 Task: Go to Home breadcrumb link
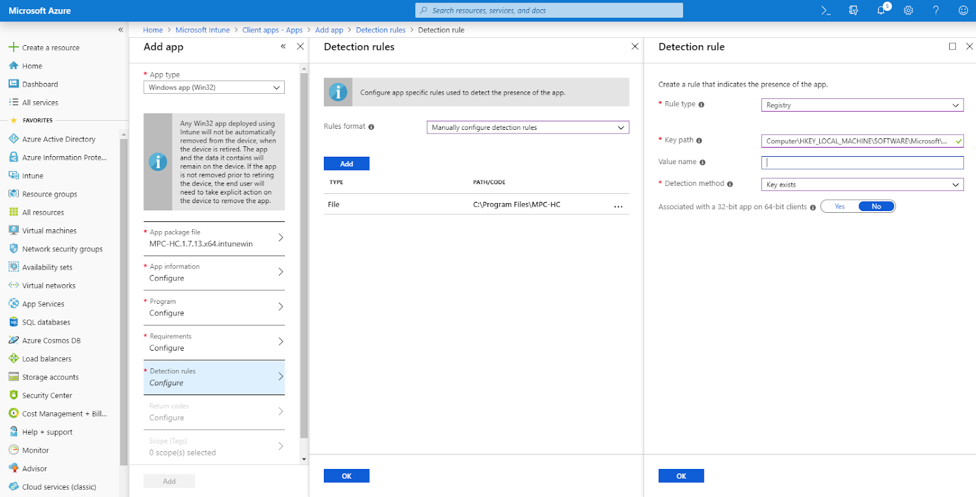(153, 30)
